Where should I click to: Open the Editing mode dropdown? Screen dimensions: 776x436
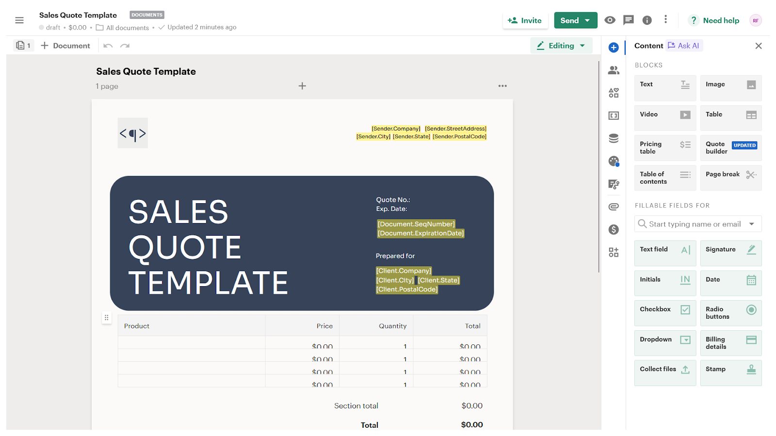click(x=561, y=46)
